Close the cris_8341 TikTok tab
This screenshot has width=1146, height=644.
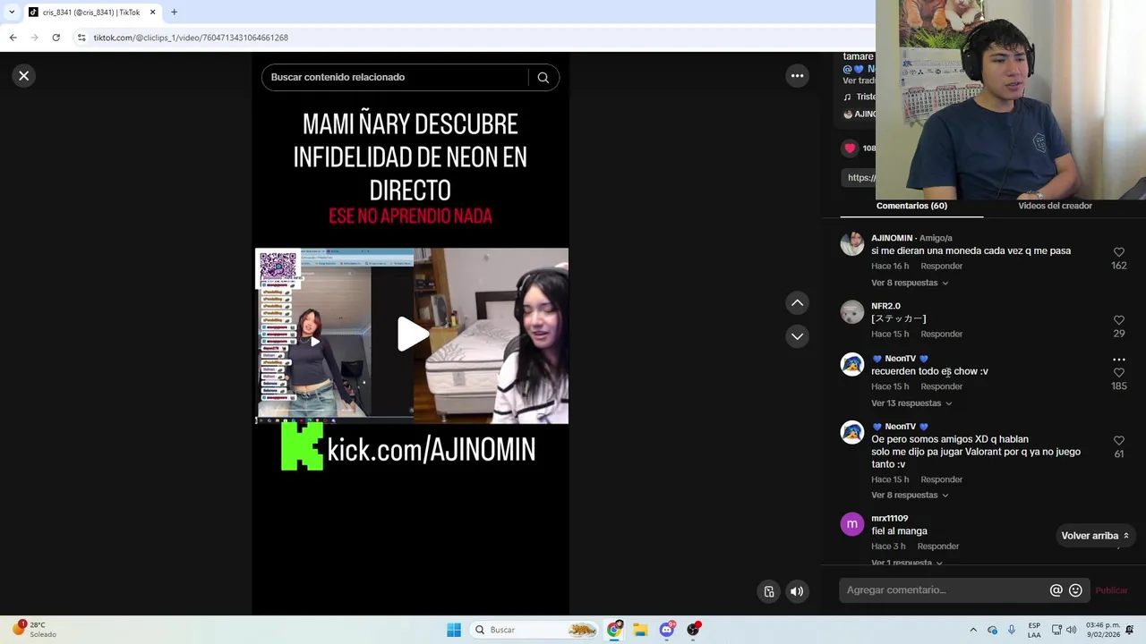[152, 13]
